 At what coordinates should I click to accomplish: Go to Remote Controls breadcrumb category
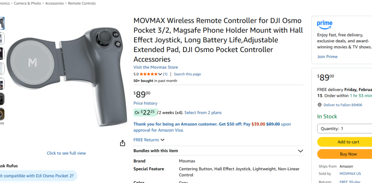click(82, 3)
